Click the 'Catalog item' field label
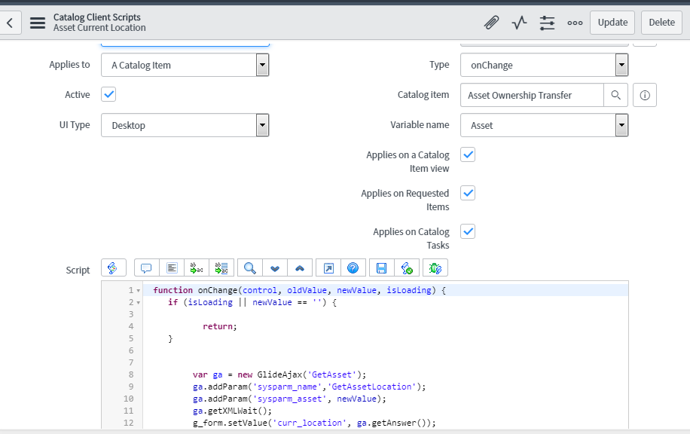Viewport: 690px width, 434px height. click(x=423, y=95)
